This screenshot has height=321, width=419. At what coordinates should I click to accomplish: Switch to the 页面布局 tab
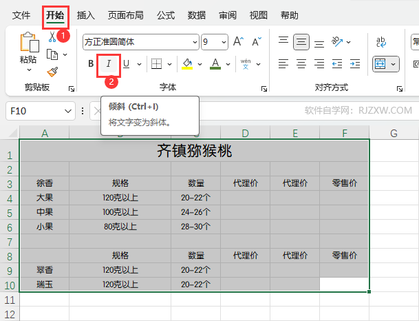126,15
